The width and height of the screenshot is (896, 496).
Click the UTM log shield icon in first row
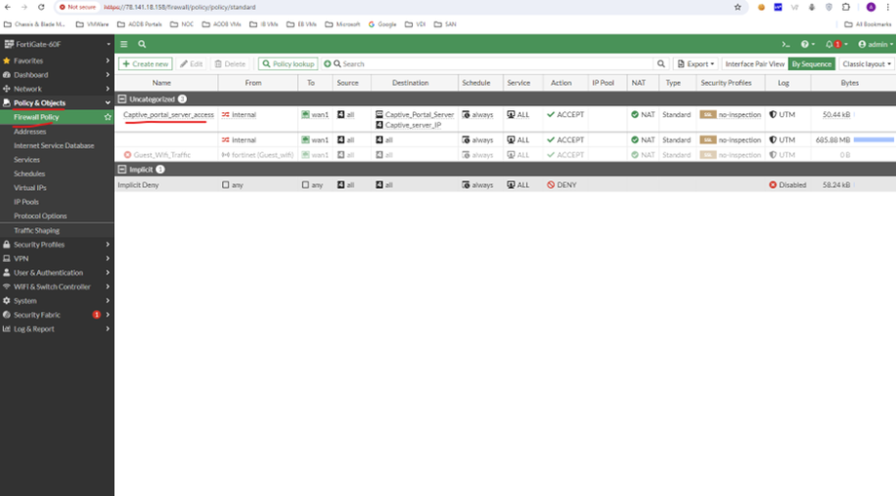pos(772,114)
